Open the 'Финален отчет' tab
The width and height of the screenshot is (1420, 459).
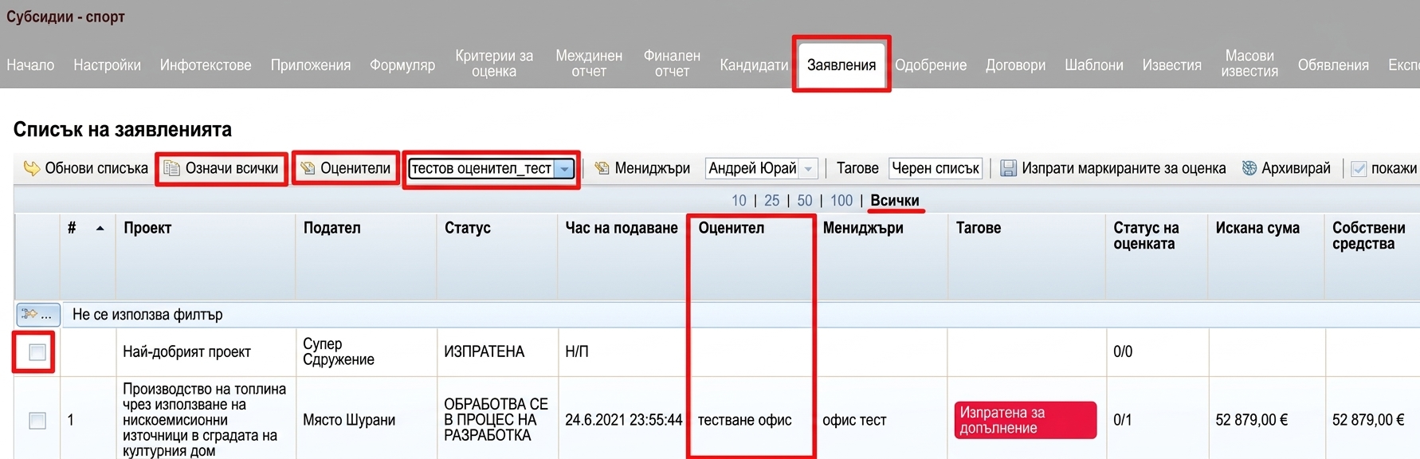[x=672, y=64]
